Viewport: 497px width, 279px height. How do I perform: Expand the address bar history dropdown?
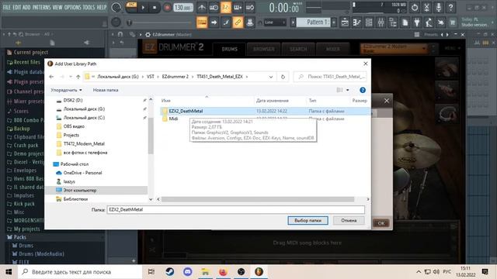tap(271, 77)
